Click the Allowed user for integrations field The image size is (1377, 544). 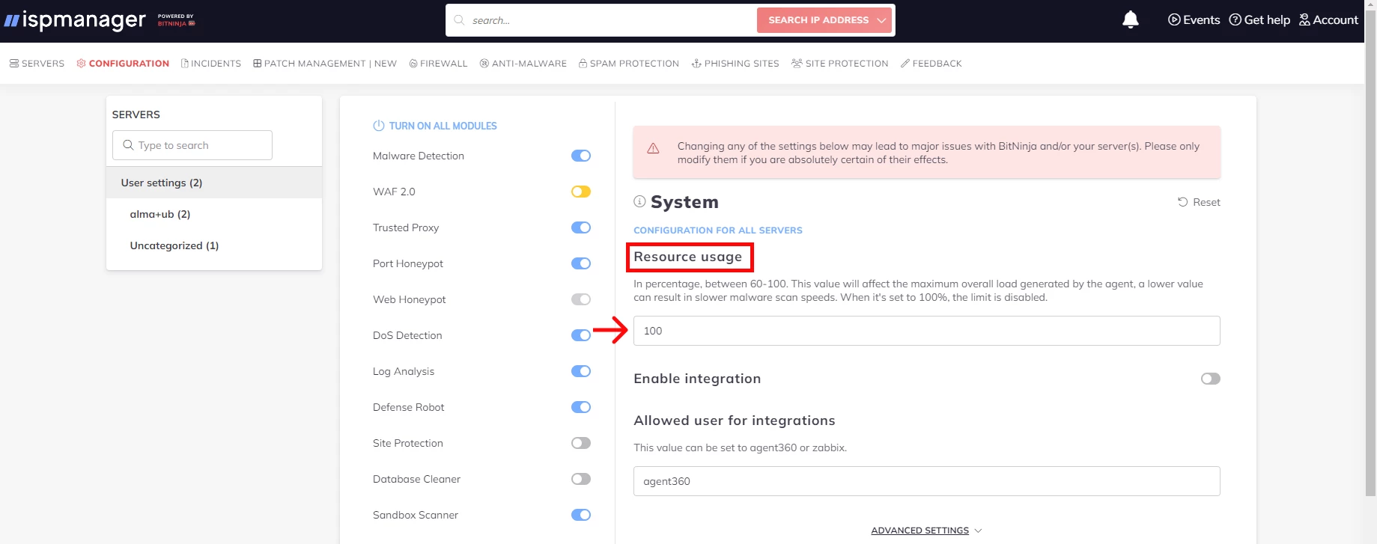point(927,481)
